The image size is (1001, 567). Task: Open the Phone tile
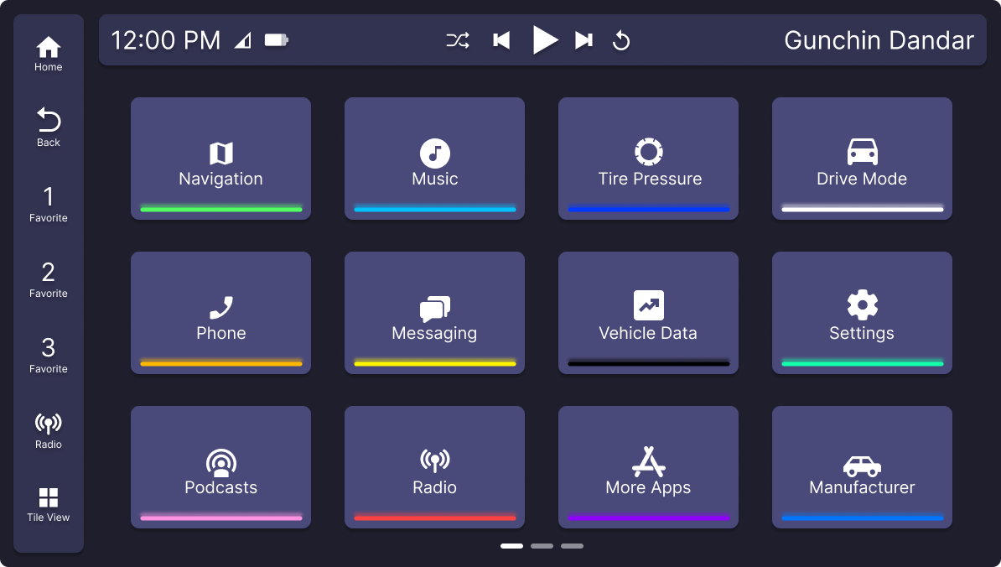coord(220,313)
